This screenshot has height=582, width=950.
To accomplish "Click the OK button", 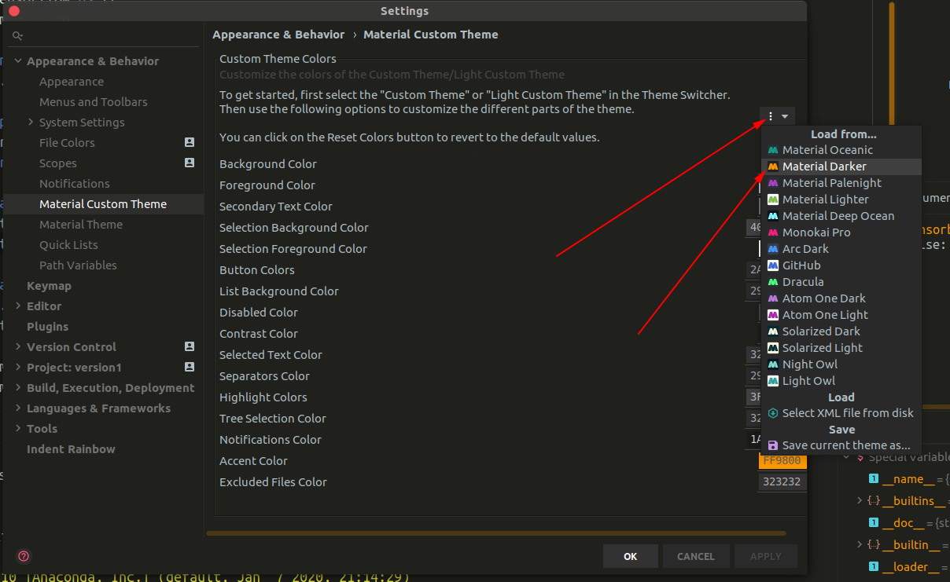I will 630,555.
